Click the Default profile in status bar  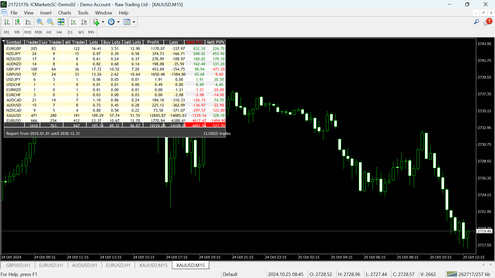230,274
